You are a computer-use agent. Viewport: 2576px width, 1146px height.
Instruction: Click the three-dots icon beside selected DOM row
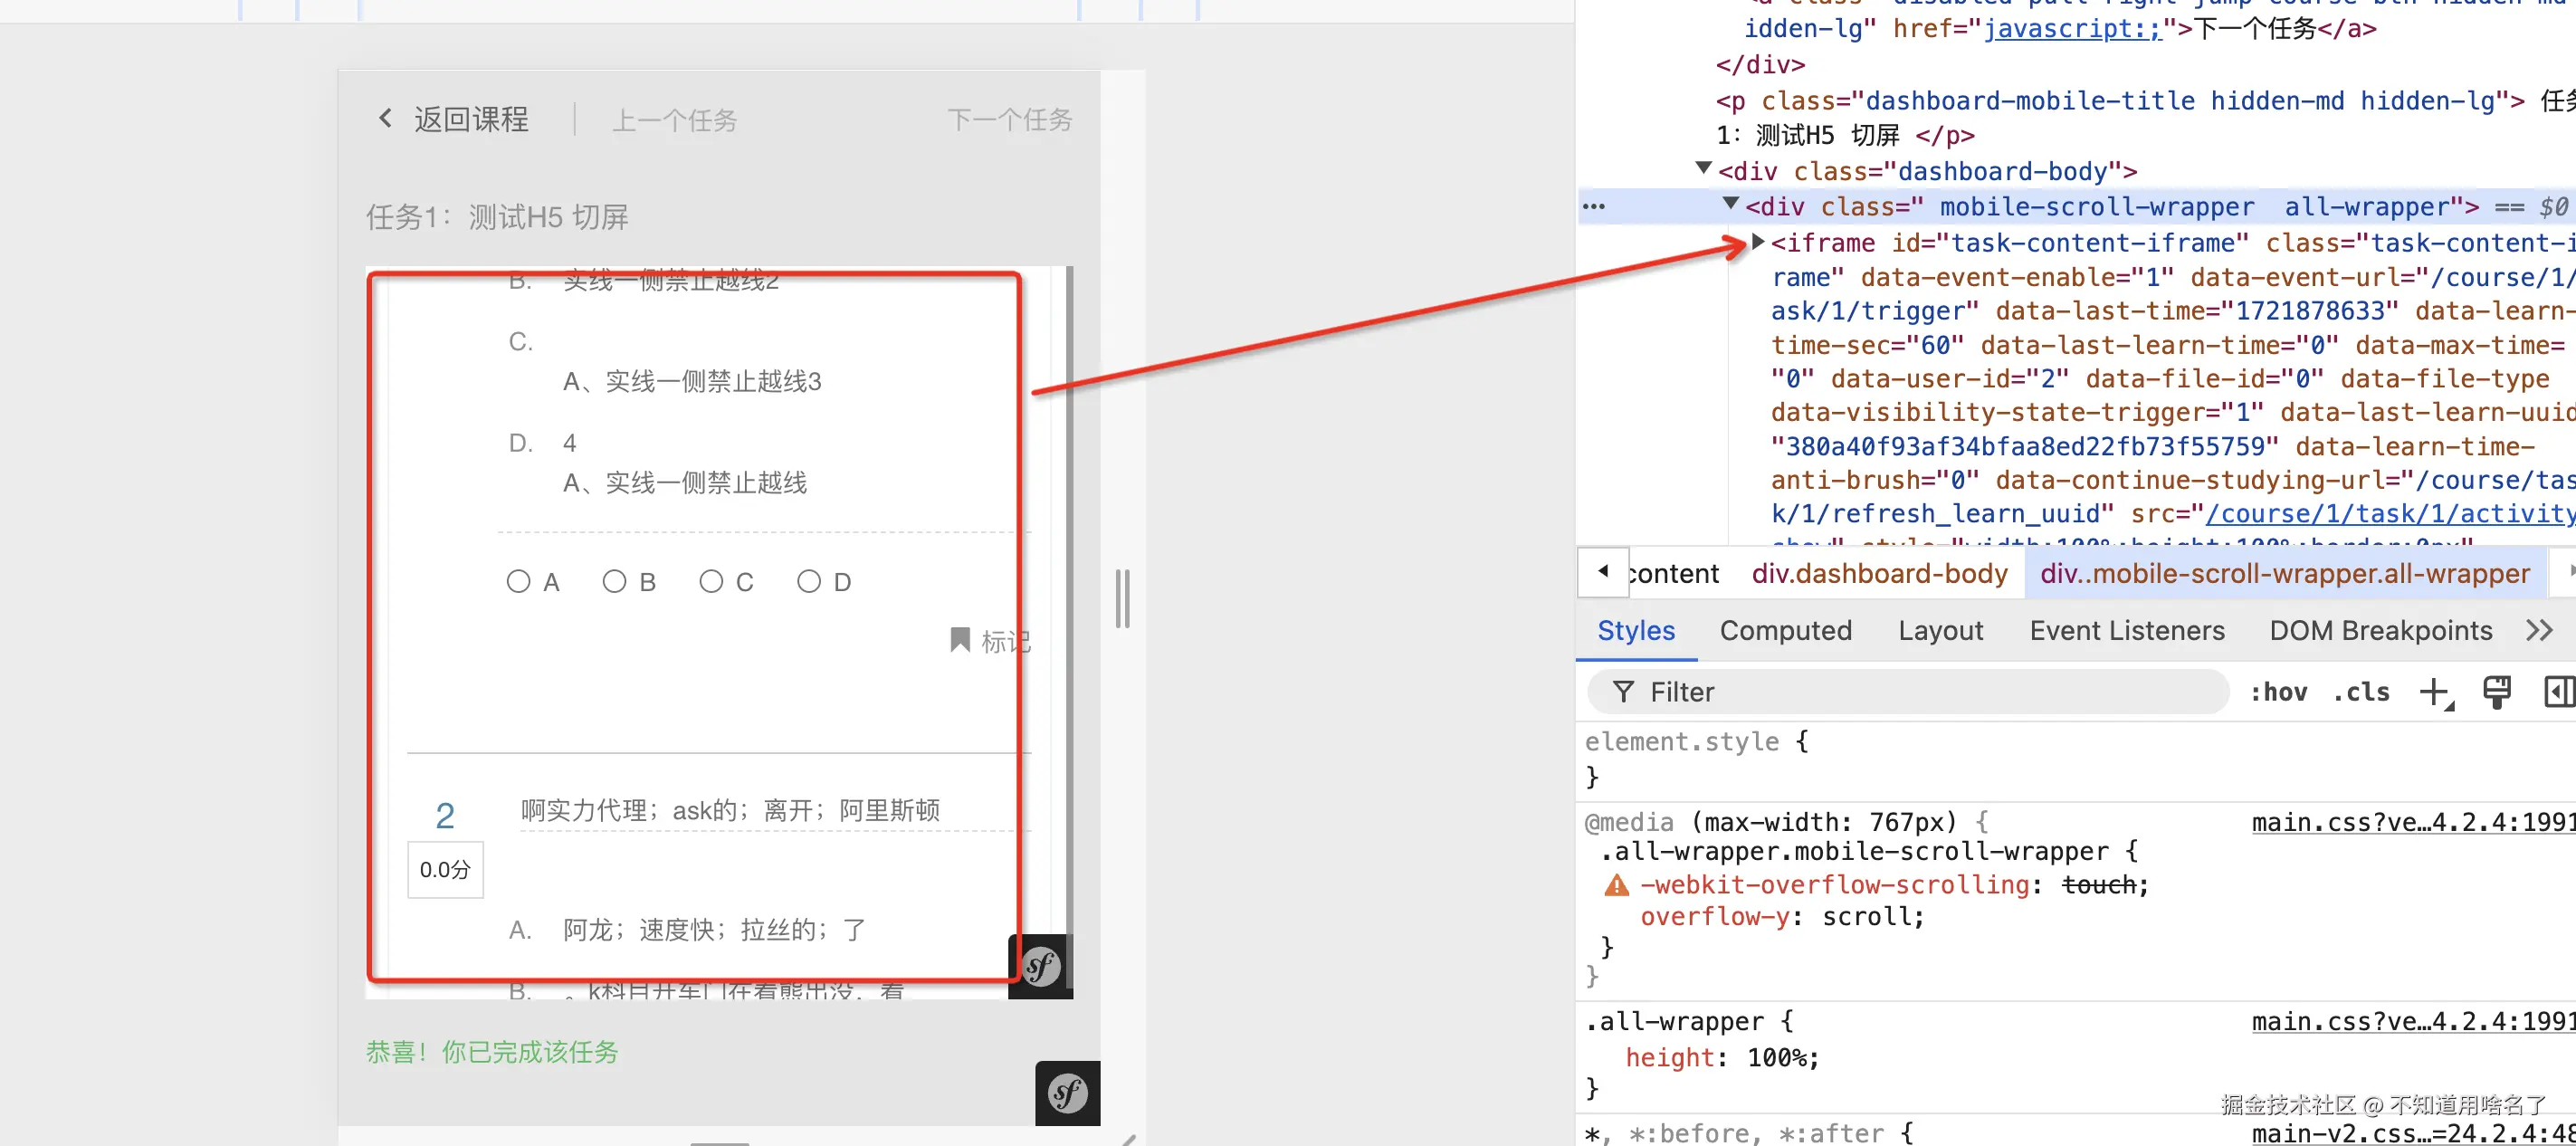1593,207
